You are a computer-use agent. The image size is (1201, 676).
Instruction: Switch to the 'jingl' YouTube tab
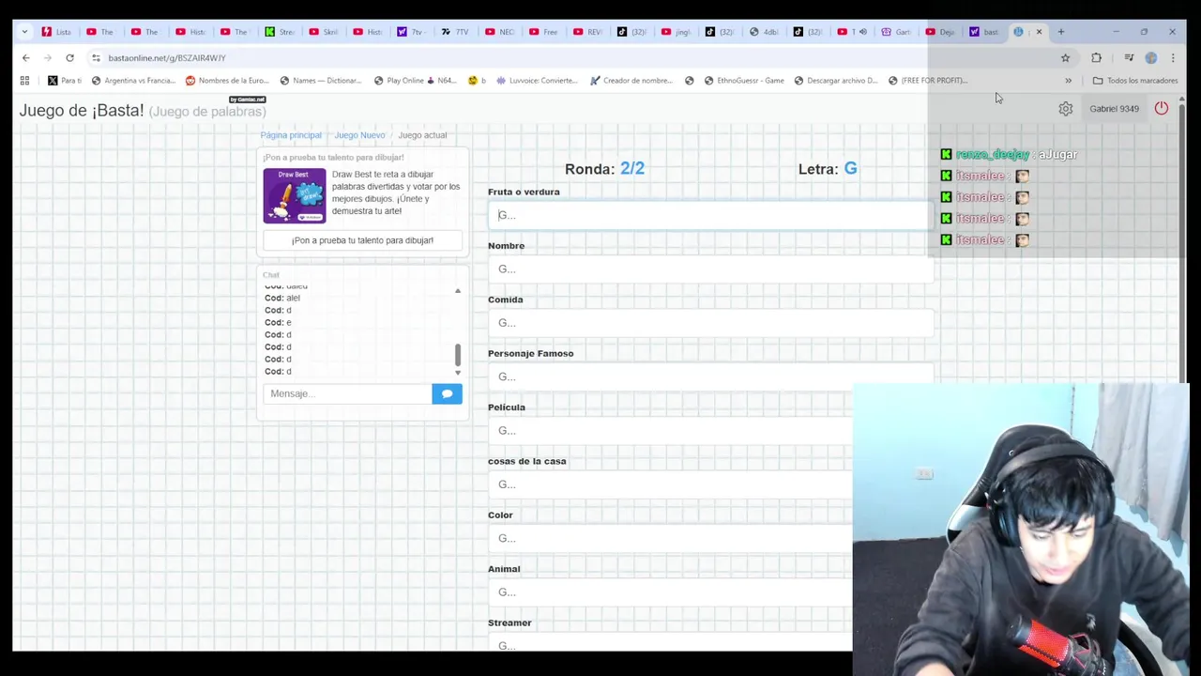tap(675, 32)
